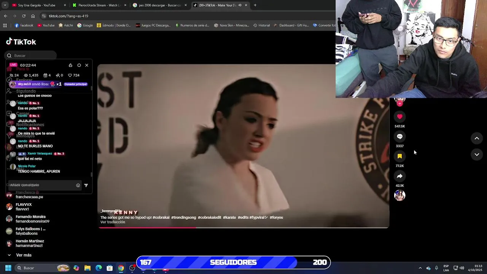The width and height of the screenshot is (487, 274).
Task: Open Nova Skin Minecraft bookmark
Action: (x=231, y=25)
